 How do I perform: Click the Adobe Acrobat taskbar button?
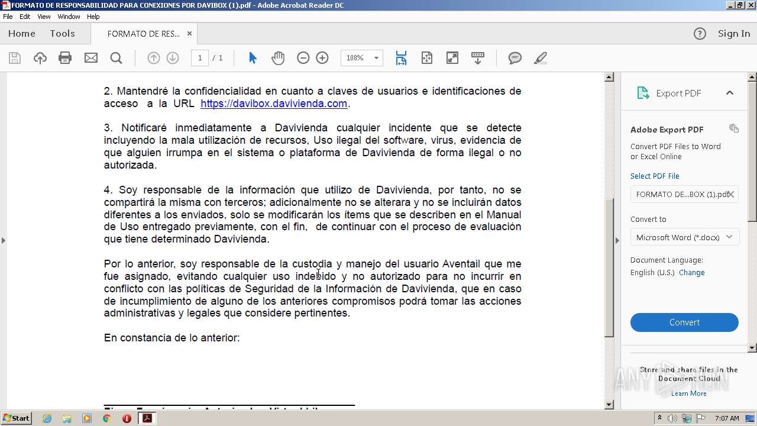(147, 418)
